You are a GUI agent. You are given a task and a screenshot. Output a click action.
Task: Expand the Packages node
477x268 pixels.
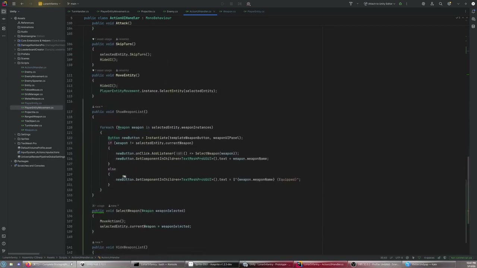pyautogui.click(x=12, y=161)
